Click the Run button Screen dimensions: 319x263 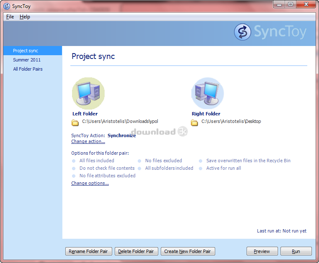(x=296, y=251)
